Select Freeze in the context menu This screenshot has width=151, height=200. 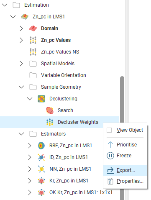(125, 156)
